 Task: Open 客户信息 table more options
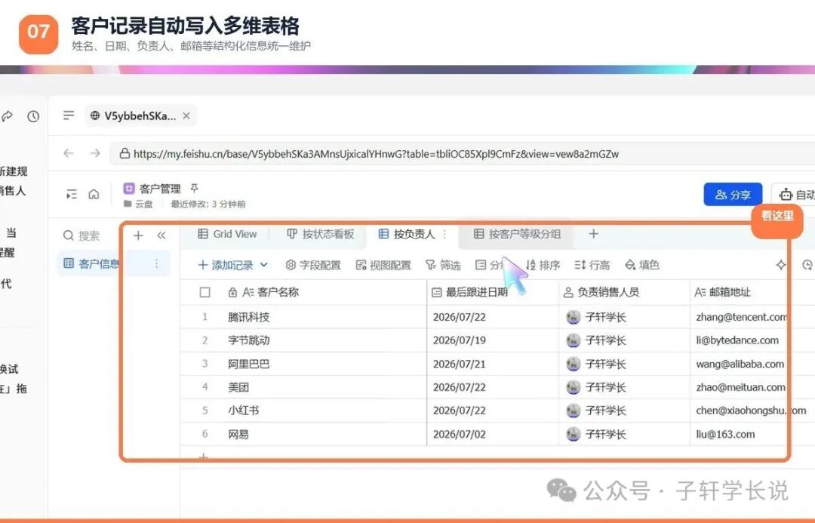pyautogui.click(x=156, y=263)
